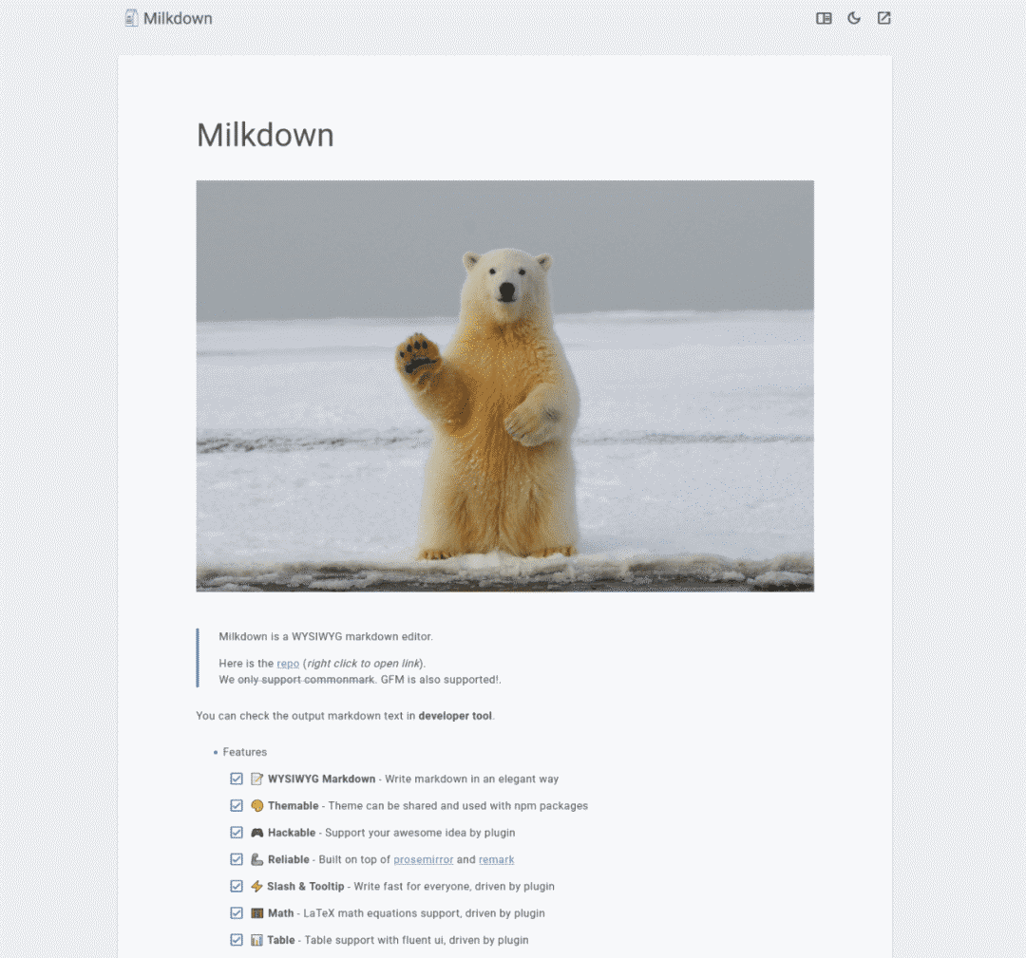The width and height of the screenshot is (1026, 958).
Task: Click 'Milkdown is a WYSIWYG markdown editor.' text
Action: 326,636
